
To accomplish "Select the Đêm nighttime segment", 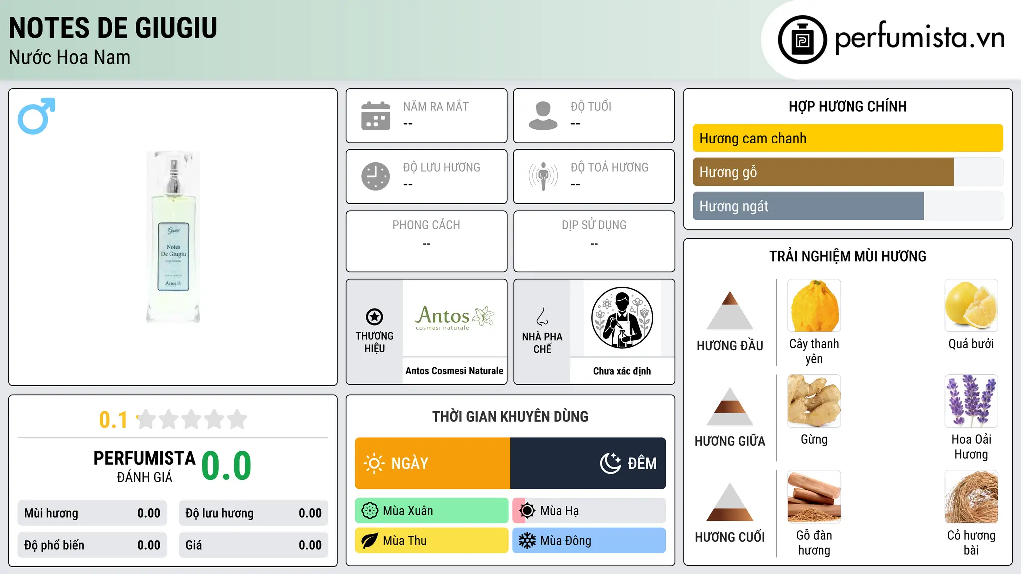I will pyautogui.click(x=588, y=463).
